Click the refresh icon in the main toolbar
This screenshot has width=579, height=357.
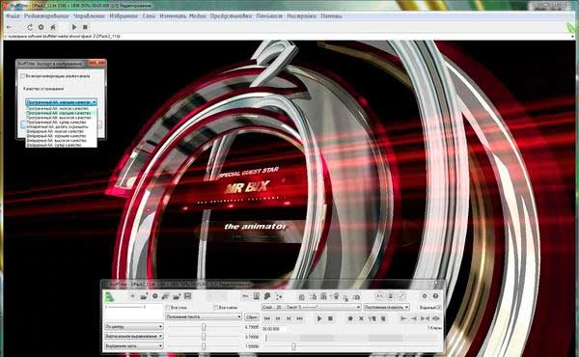tap(30, 27)
